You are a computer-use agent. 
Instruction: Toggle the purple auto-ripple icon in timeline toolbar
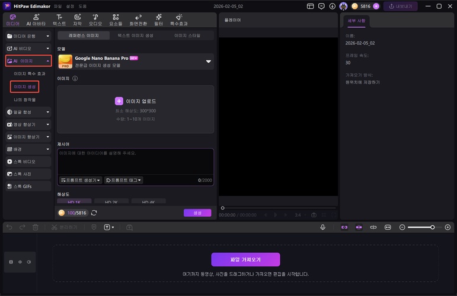(x=359, y=227)
